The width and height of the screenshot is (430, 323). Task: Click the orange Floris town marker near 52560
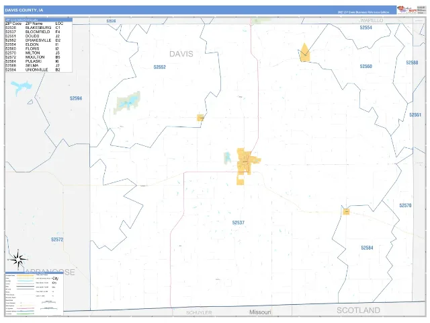[x=304, y=52]
